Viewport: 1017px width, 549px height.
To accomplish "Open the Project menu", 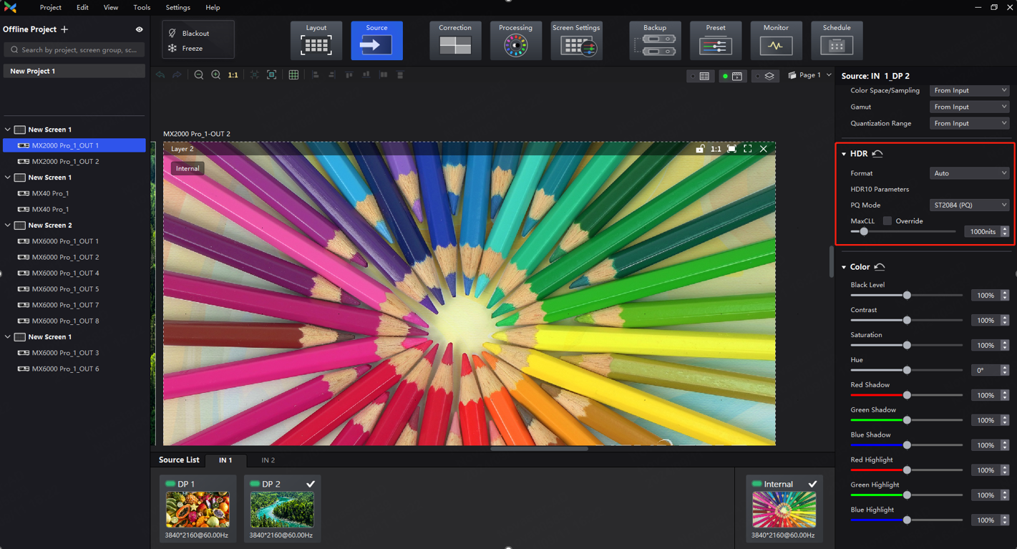I will (x=50, y=8).
